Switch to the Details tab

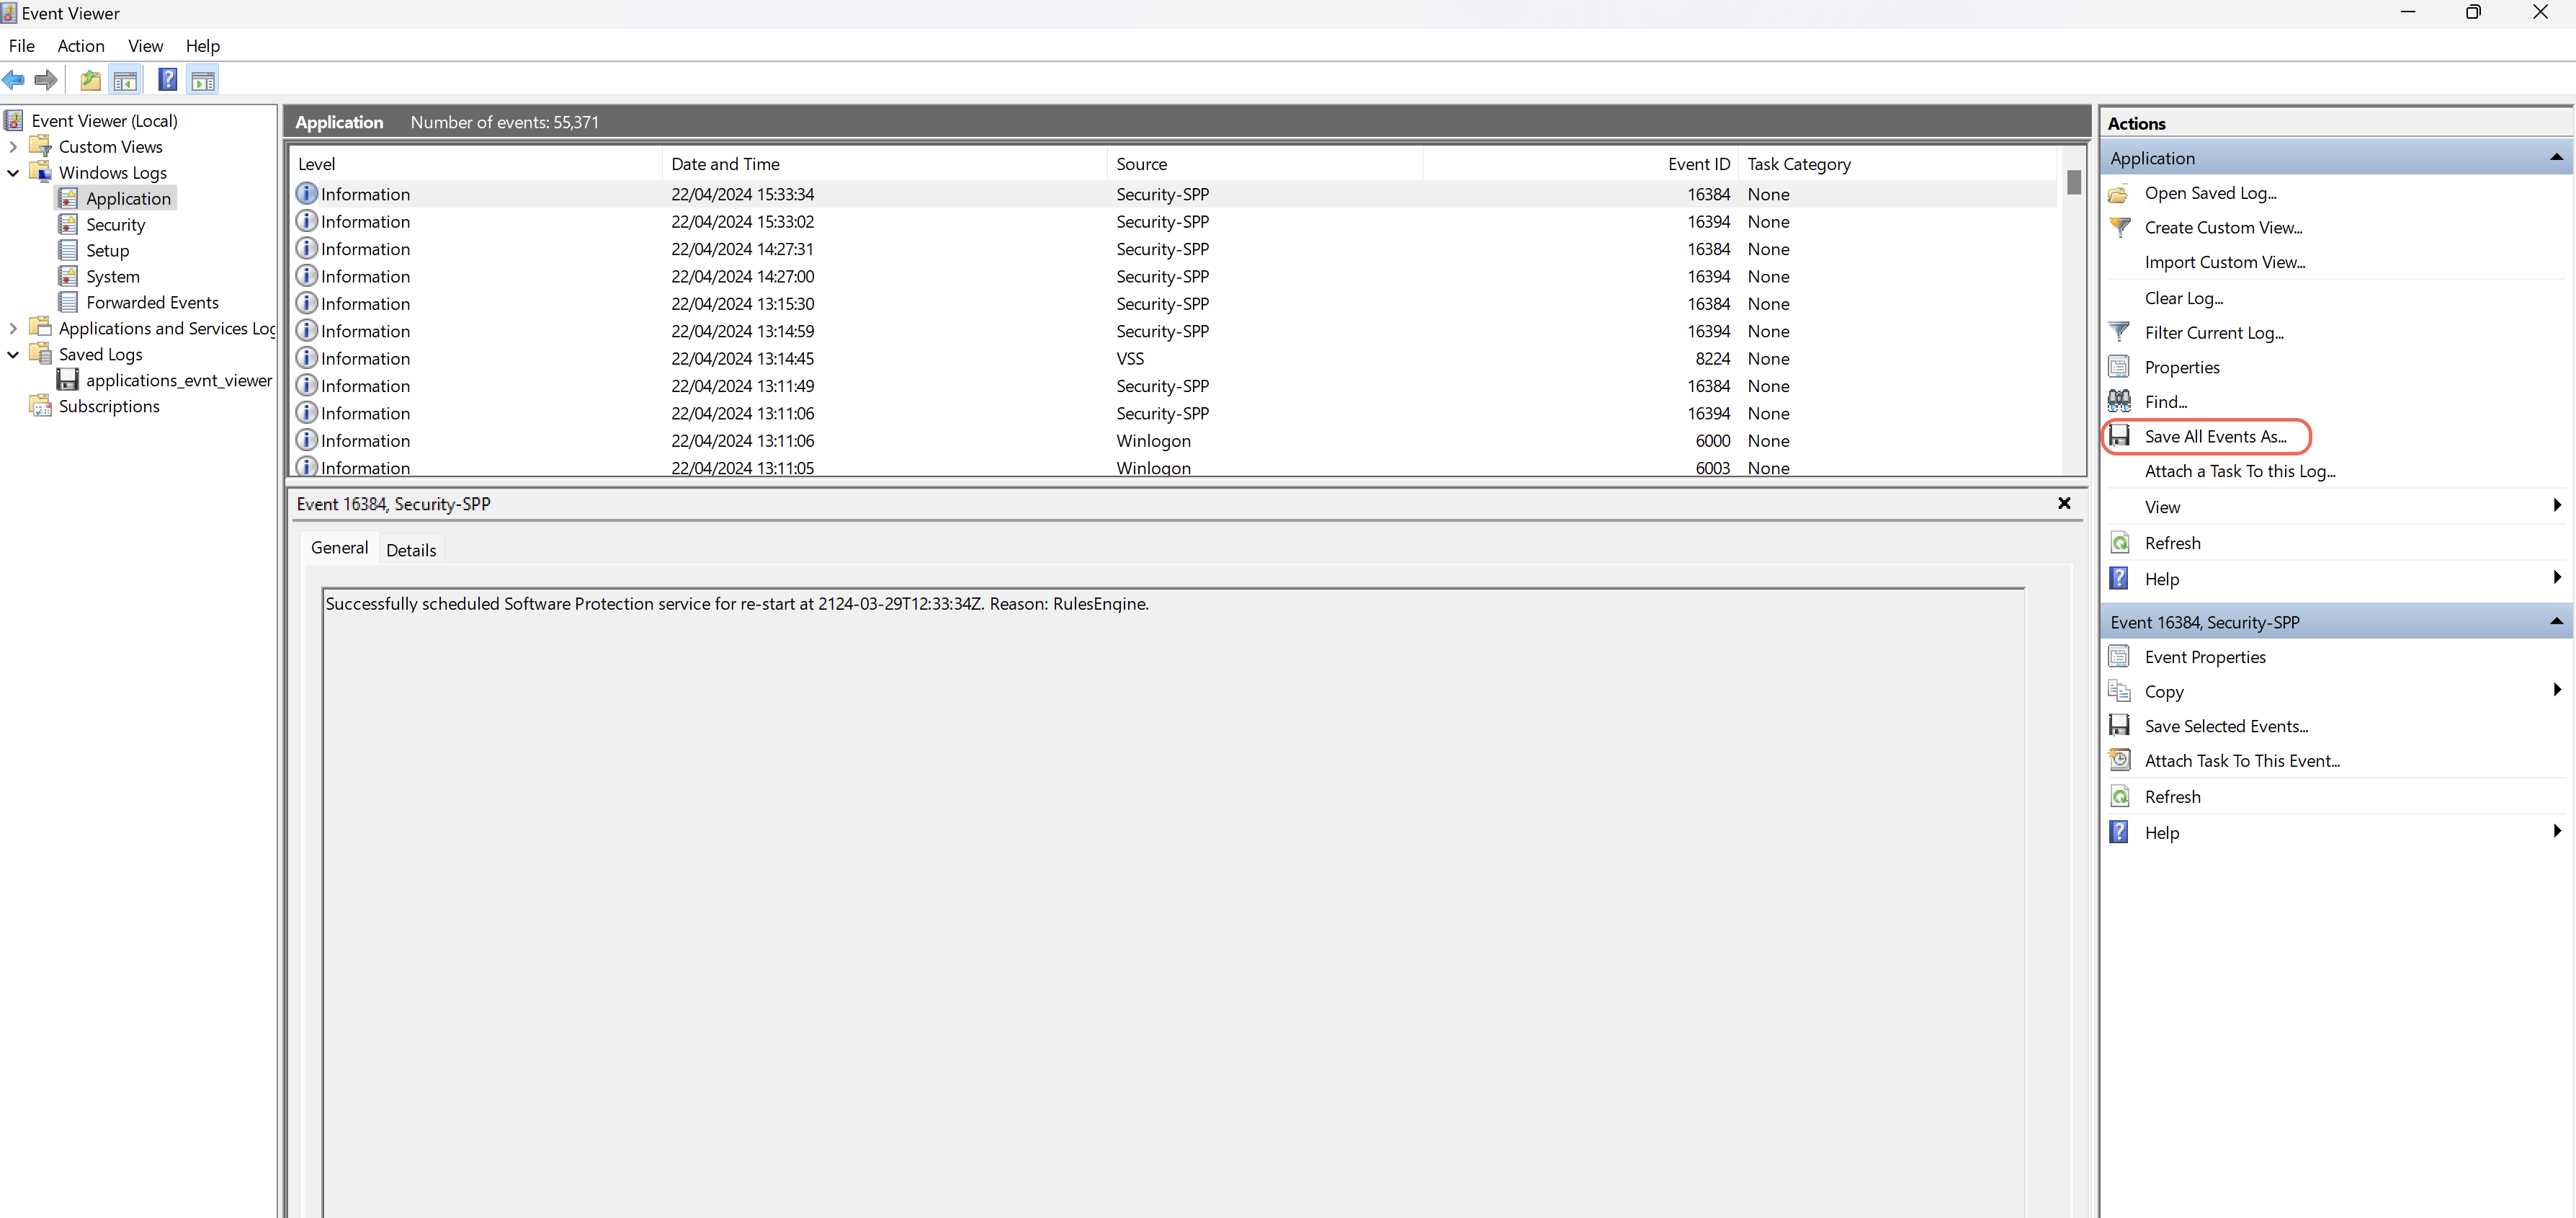coord(411,549)
